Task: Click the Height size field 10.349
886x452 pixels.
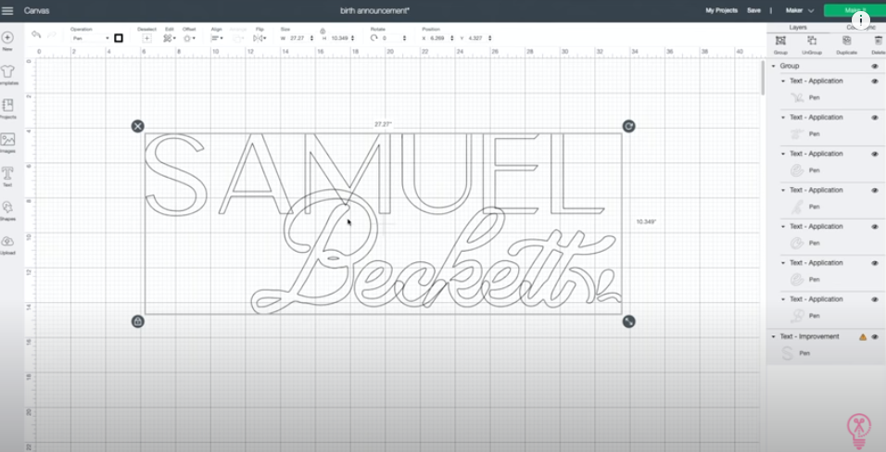Action: pyautogui.click(x=339, y=38)
